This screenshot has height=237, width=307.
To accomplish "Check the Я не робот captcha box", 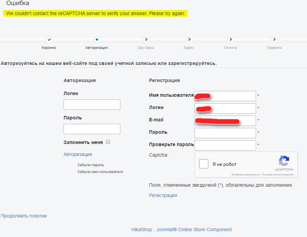I will coord(204,164).
